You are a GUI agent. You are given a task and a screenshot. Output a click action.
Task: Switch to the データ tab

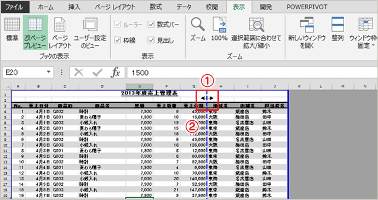coord(184,7)
